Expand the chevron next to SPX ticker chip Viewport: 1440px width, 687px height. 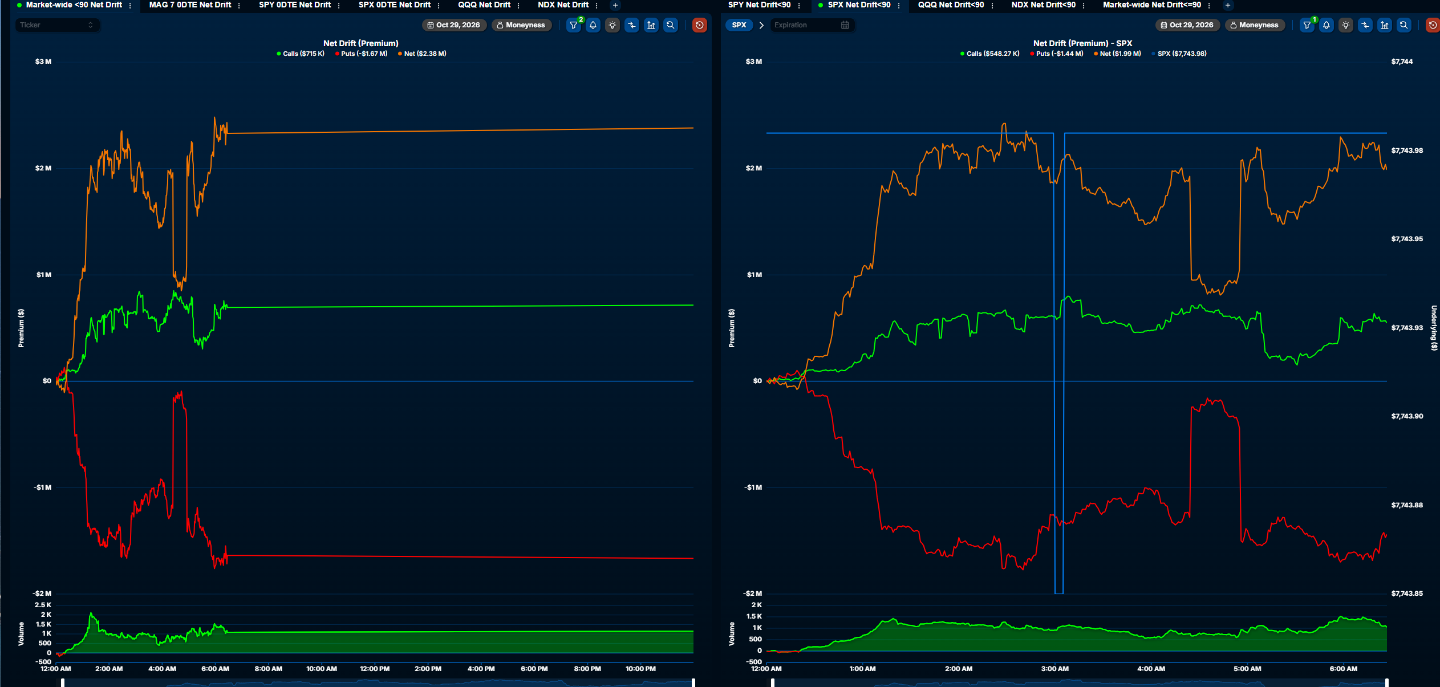click(761, 25)
